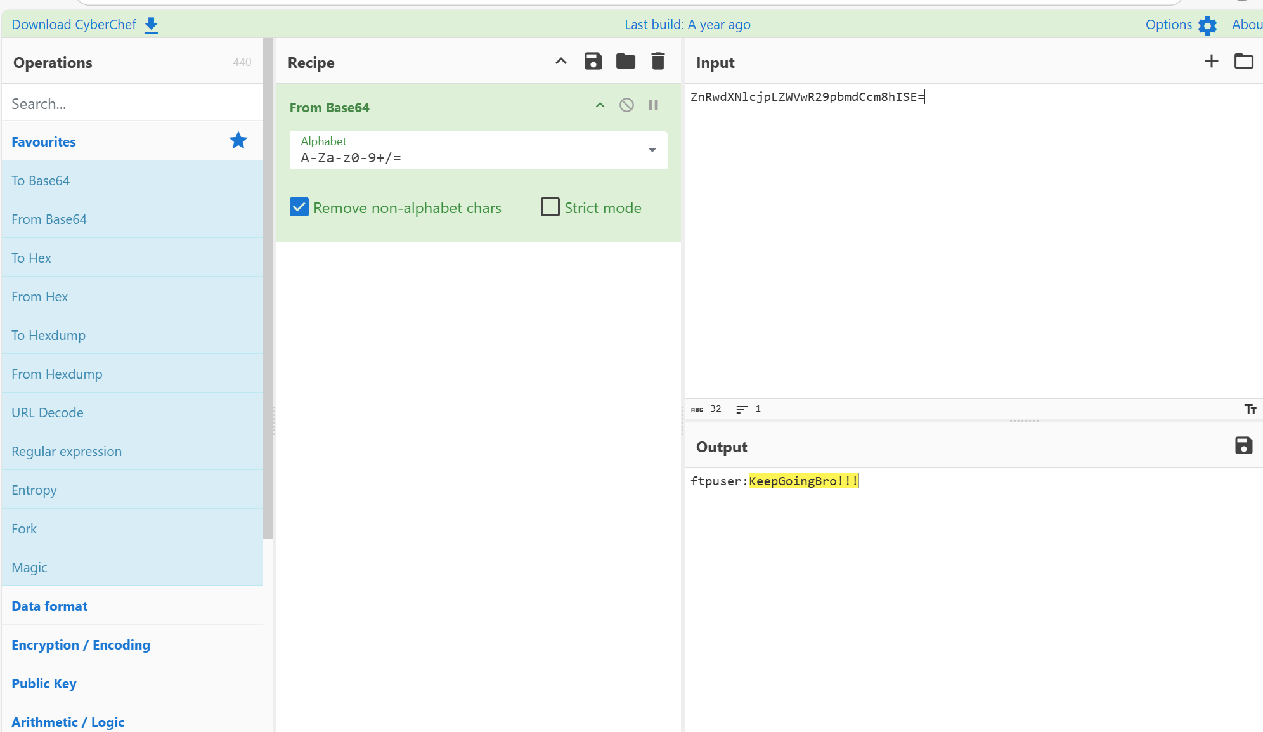Screen dimensions: 1263x732
Task: Open folder as input icon
Action: 1243,62
